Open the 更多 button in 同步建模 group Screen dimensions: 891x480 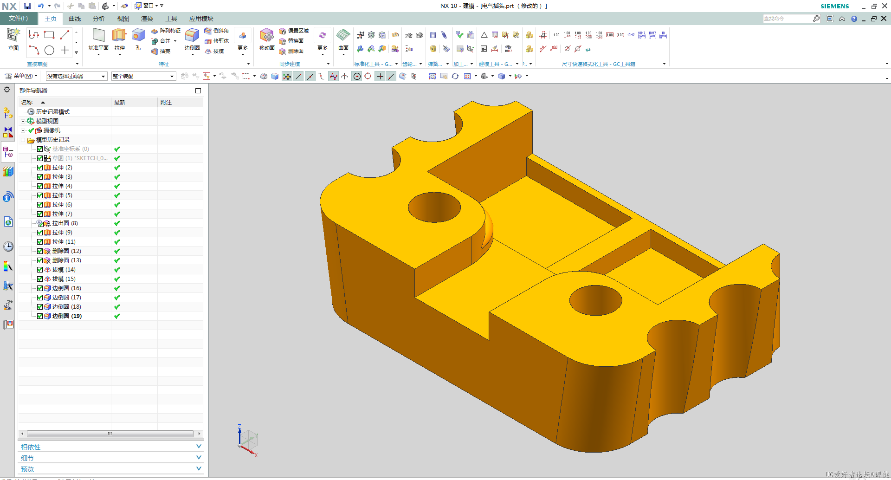coord(323,41)
